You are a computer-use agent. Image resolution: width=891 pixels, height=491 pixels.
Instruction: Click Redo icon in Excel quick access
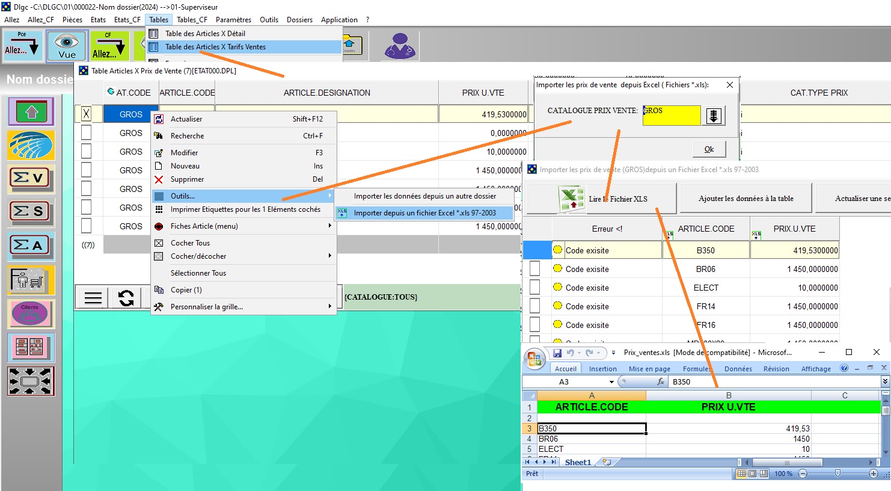589,353
